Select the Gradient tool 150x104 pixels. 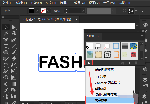tap(14, 84)
